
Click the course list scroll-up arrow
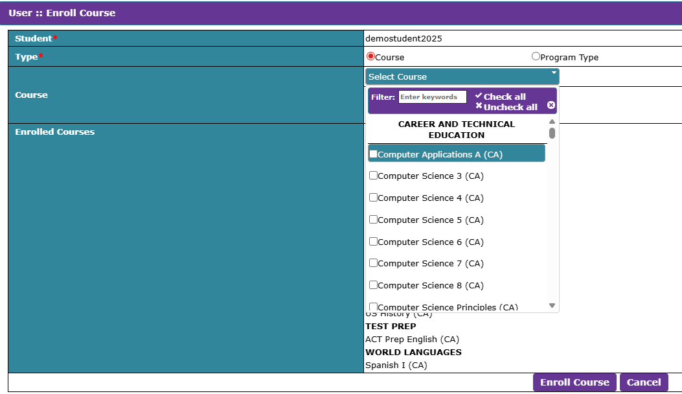coord(552,121)
